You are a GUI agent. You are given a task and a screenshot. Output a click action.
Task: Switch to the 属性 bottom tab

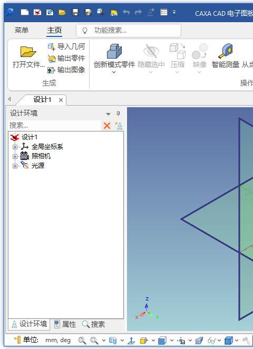(65, 324)
